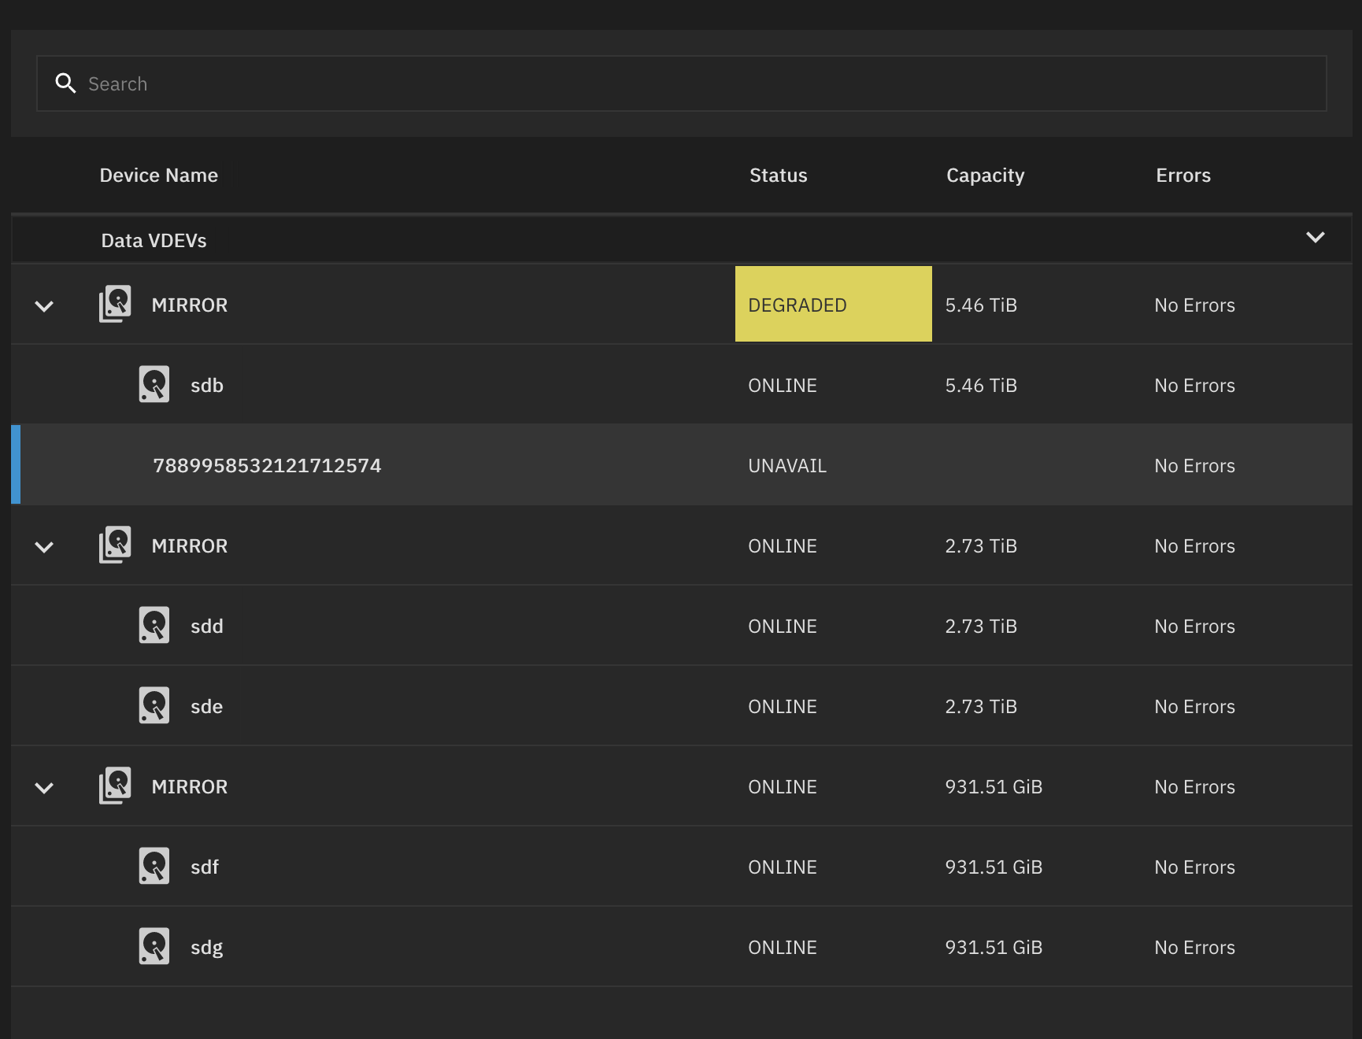Select the sdb device row name
Screen dimensions: 1362x1039
pyautogui.click(x=207, y=386)
